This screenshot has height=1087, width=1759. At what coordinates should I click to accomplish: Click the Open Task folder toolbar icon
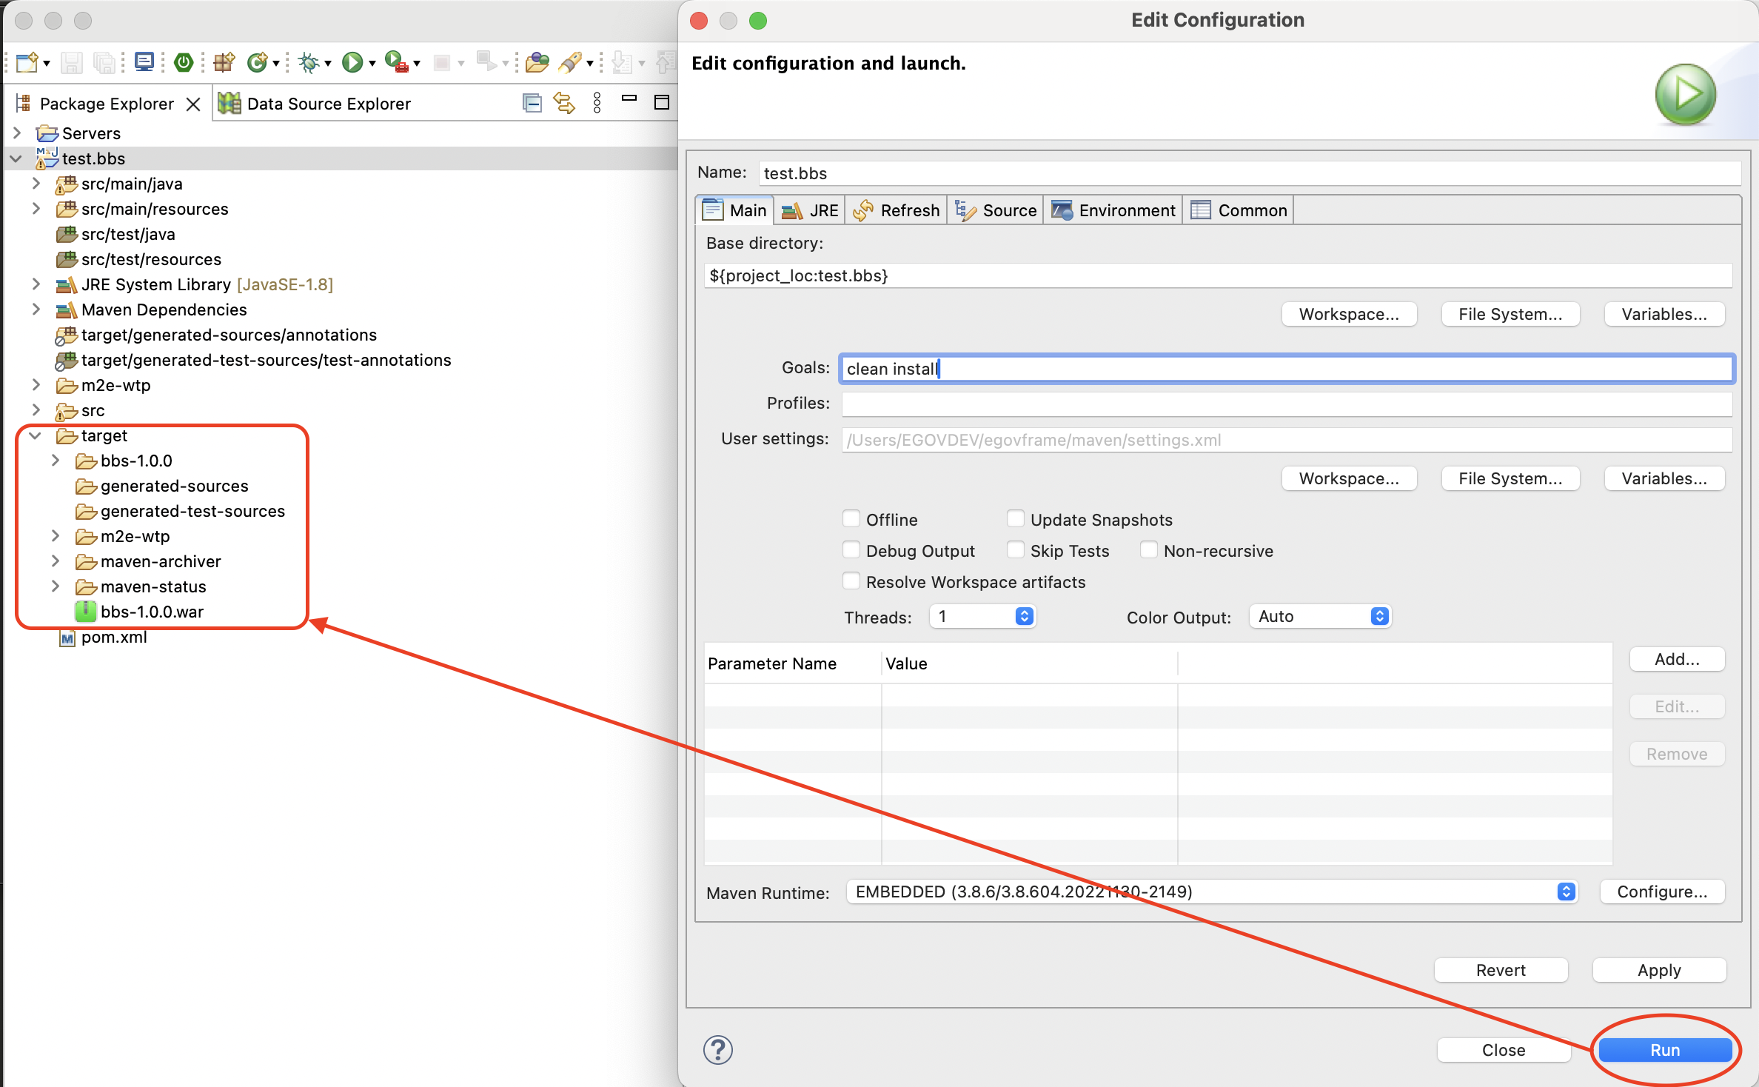pos(537,63)
